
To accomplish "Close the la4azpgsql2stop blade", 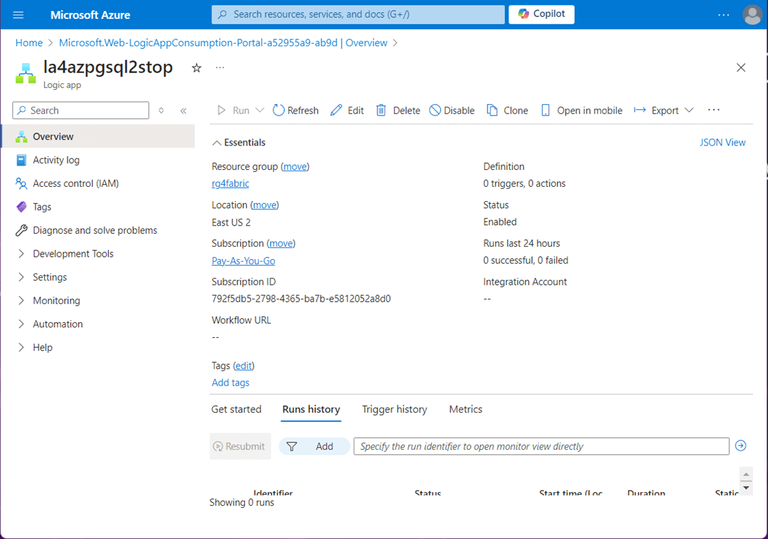I will 741,67.
